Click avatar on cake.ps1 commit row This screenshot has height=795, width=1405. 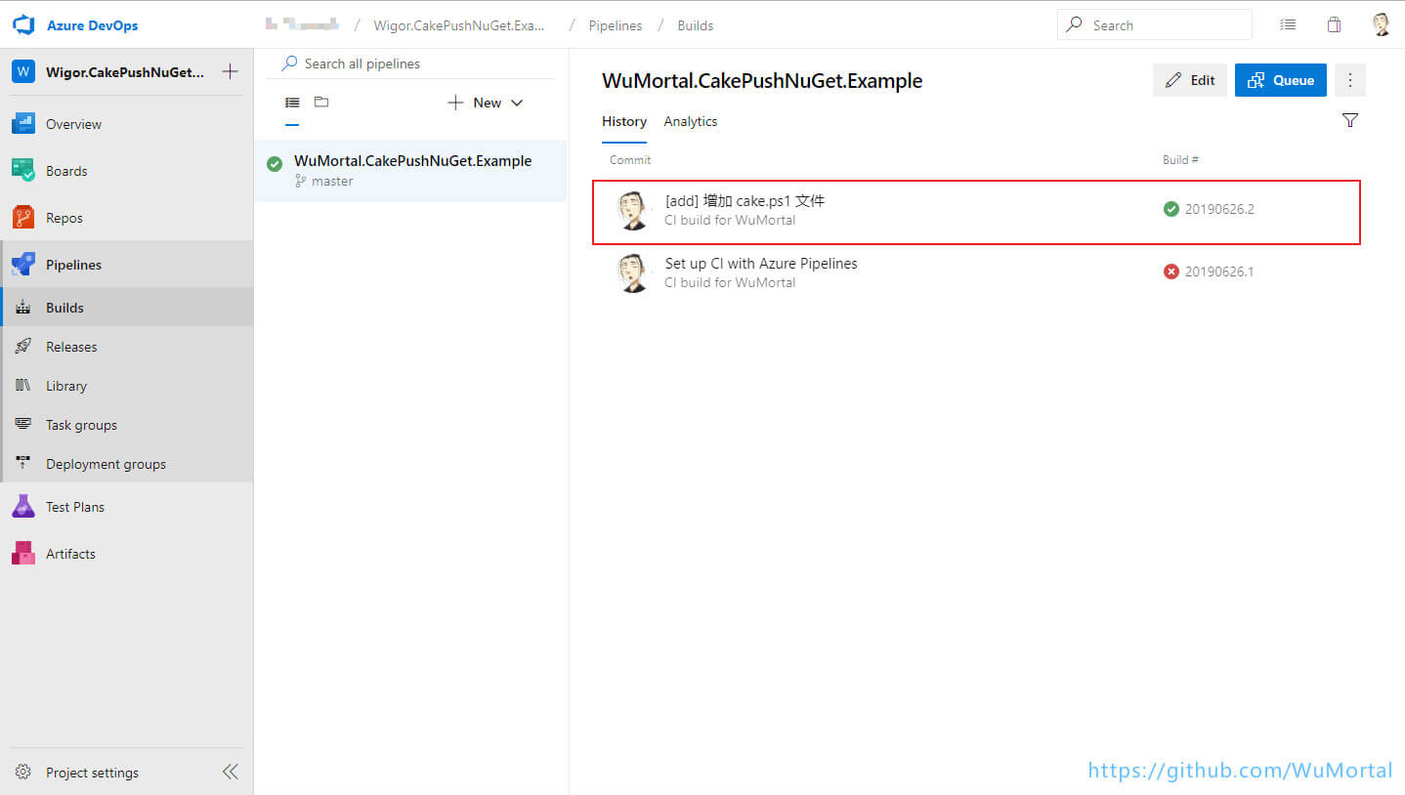pyautogui.click(x=633, y=210)
